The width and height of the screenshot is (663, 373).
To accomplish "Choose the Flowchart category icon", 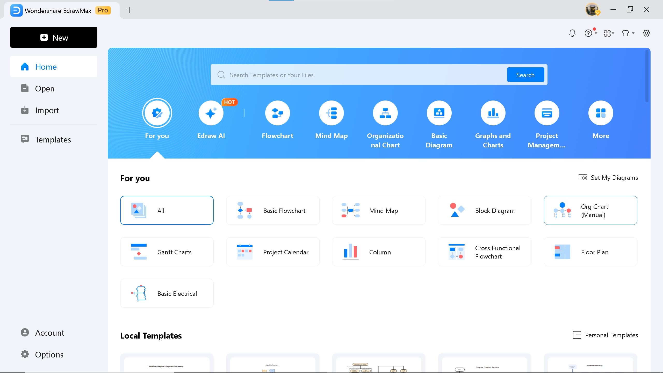I will (x=277, y=113).
